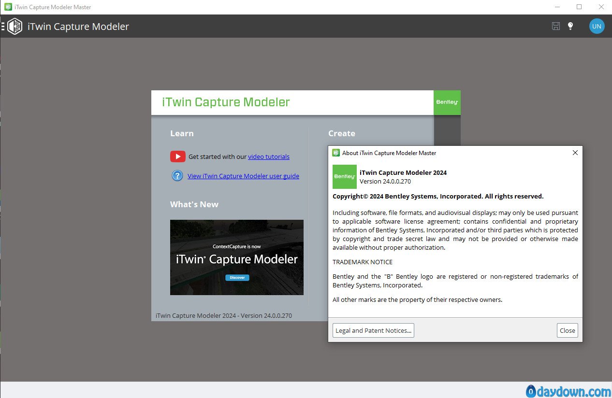
Task: Click the Copyright 2024 Bentley Systems line
Action: click(438, 196)
